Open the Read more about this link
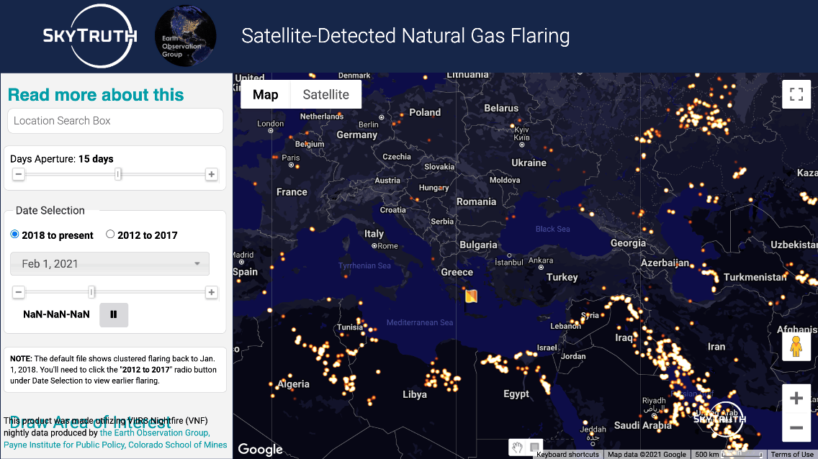Image resolution: width=818 pixels, height=459 pixels. coord(96,95)
